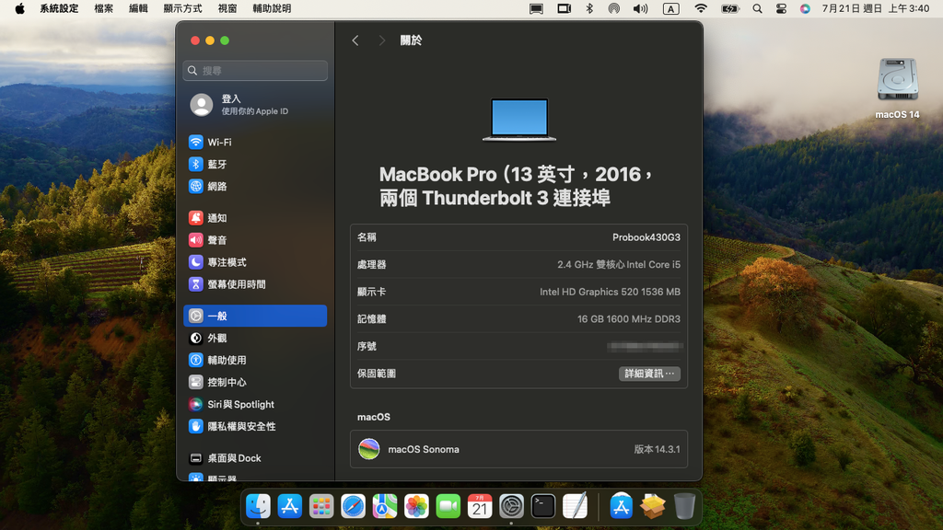The height and width of the screenshot is (530, 943).
Task: Open 網路 network settings in the sidebar
Action: pyautogui.click(x=255, y=186)
